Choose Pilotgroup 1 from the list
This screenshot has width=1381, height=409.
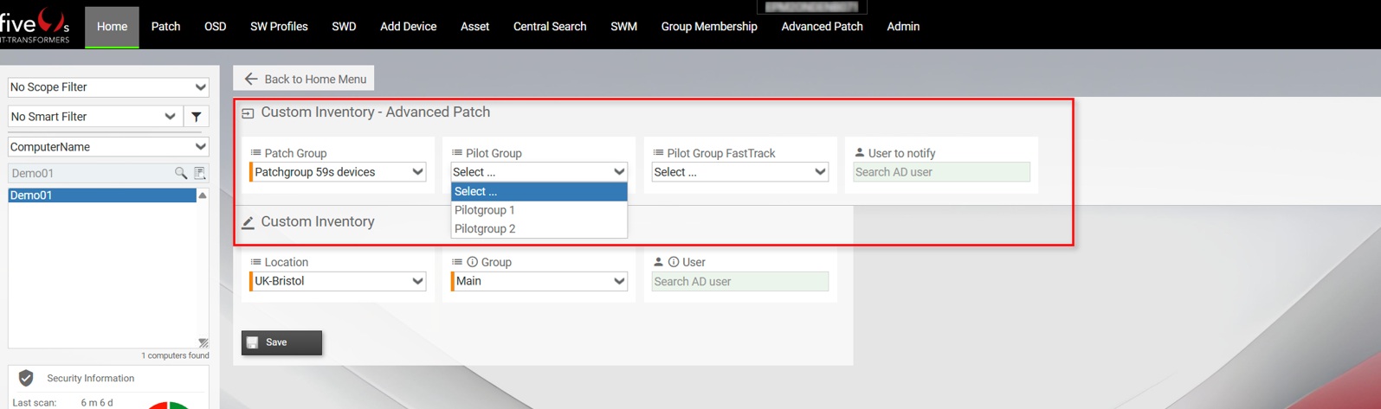[x=485, y=210]
